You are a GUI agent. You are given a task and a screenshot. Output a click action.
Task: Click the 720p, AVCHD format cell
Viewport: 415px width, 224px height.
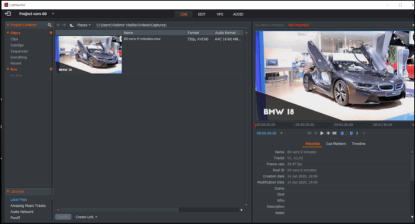(x=197, y=39)
